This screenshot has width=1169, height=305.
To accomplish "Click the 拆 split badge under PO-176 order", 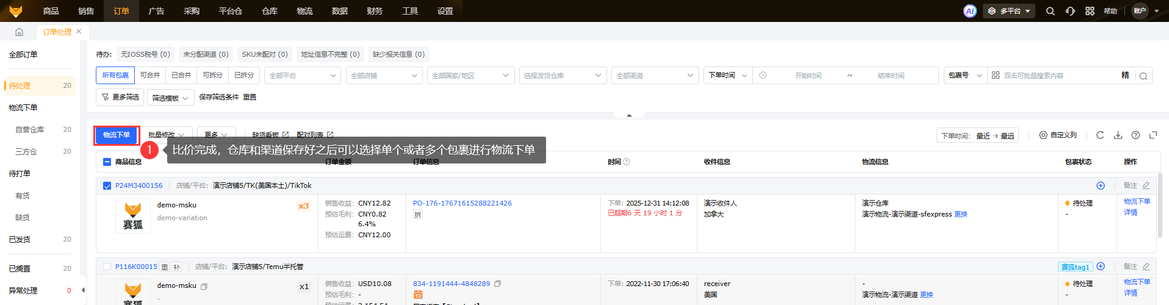I will [x=418, y=215].
